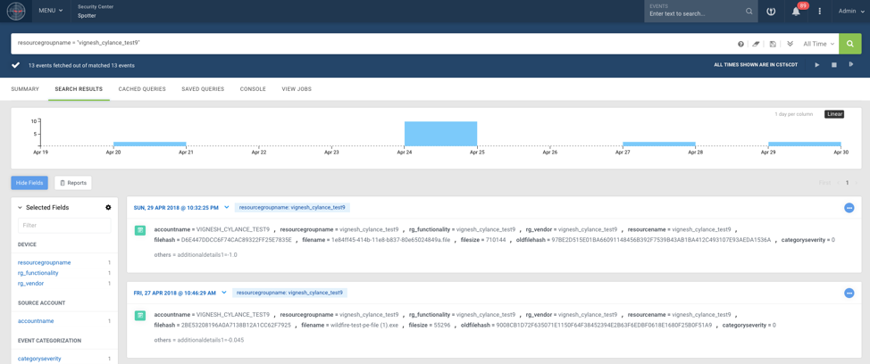The width and height of the screenshot is (870, 364).
Task: Click the square stop icon in the status bar
Action: 834,65
